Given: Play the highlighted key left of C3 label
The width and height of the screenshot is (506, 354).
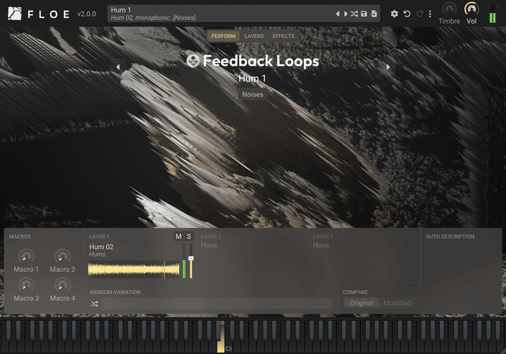Looking at the screenshot, I should (221, 346).
